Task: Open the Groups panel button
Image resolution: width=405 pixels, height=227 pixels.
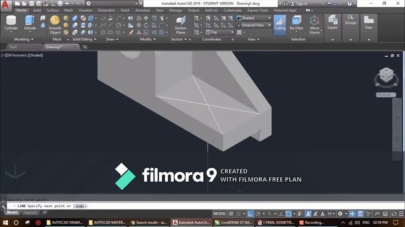Action: 351,20
